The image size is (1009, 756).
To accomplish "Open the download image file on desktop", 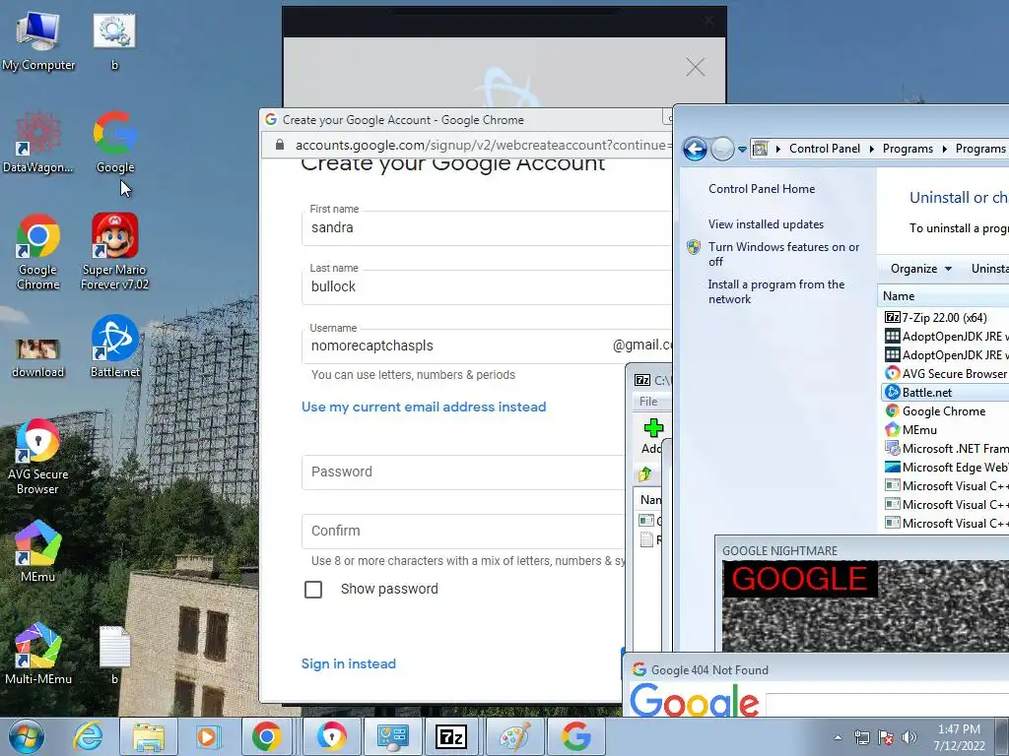I will click(38, 356).
